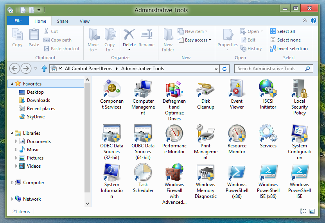Select Downloads under Favorites
325x223 pixels.
tap(34, 100)
